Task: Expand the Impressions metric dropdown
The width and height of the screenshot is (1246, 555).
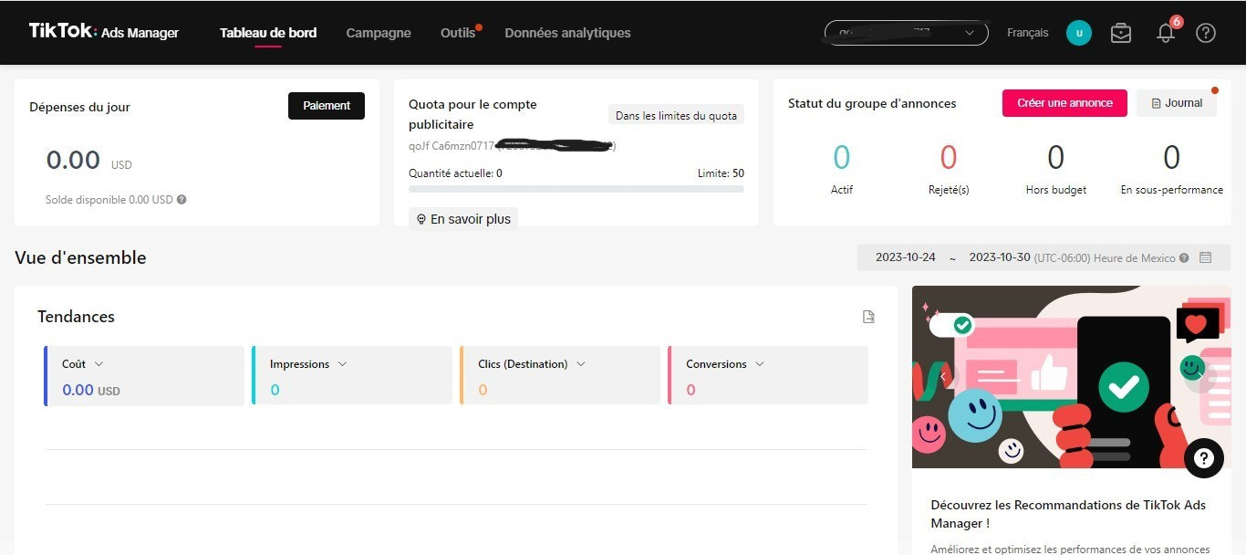Action: [x=342, y=363]
